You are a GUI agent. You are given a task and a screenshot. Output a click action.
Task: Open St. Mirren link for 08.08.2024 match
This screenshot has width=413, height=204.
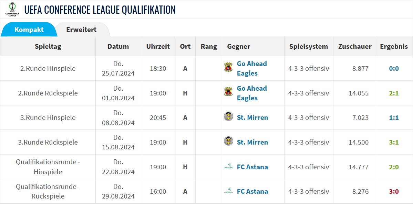[252, 117]
